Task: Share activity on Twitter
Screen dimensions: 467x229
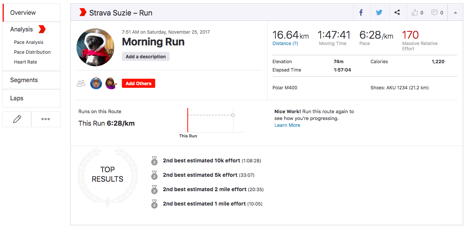Action: pos(379,12)
